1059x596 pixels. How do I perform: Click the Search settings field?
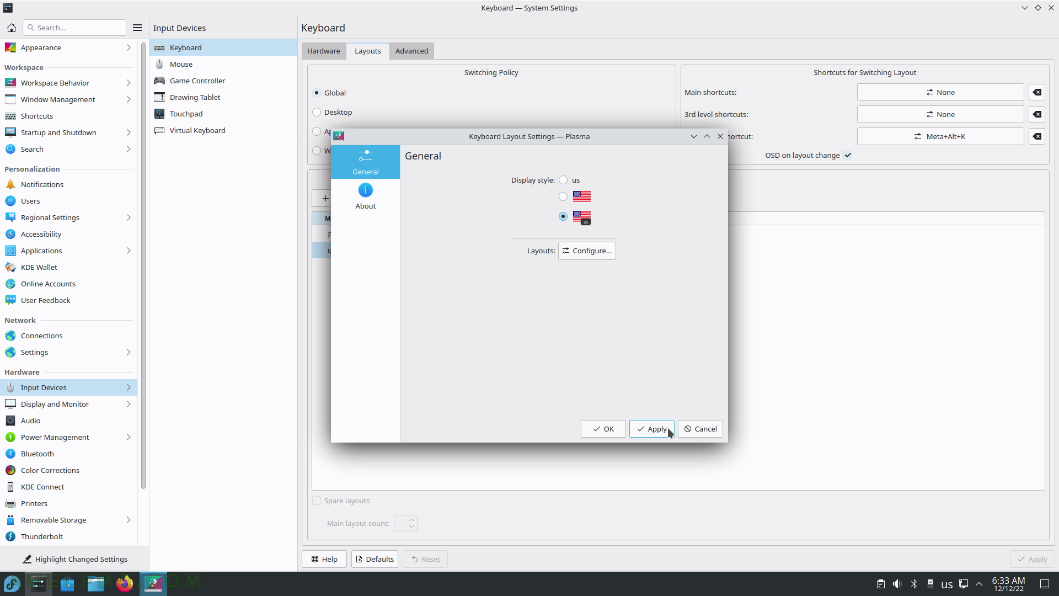[x=74, y=28]
